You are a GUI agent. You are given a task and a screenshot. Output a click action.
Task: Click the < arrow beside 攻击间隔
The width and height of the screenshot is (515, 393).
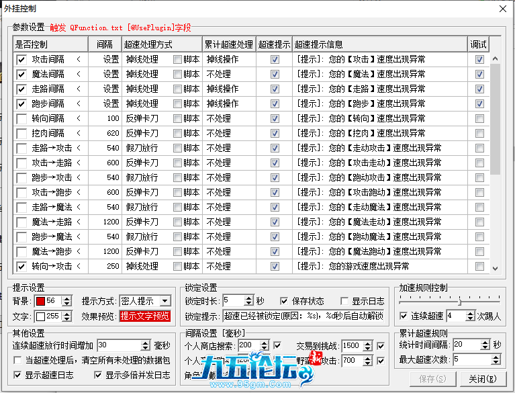[x=78, y=60]
